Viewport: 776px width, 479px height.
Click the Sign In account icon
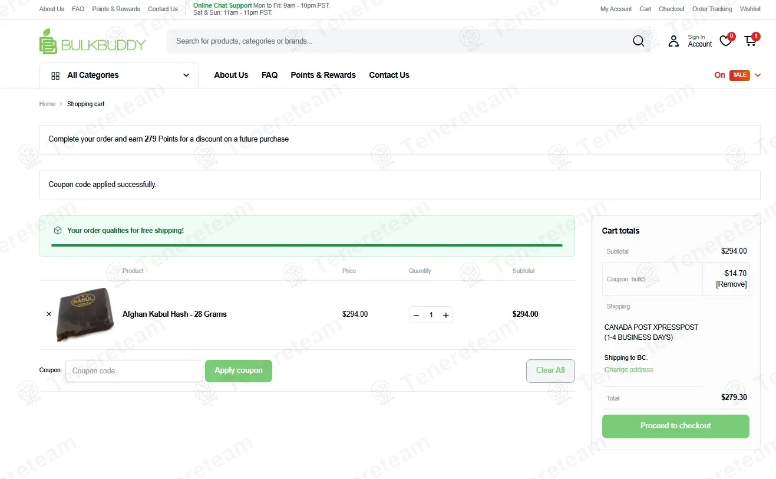pyautogui.click(x=673, y=41)
